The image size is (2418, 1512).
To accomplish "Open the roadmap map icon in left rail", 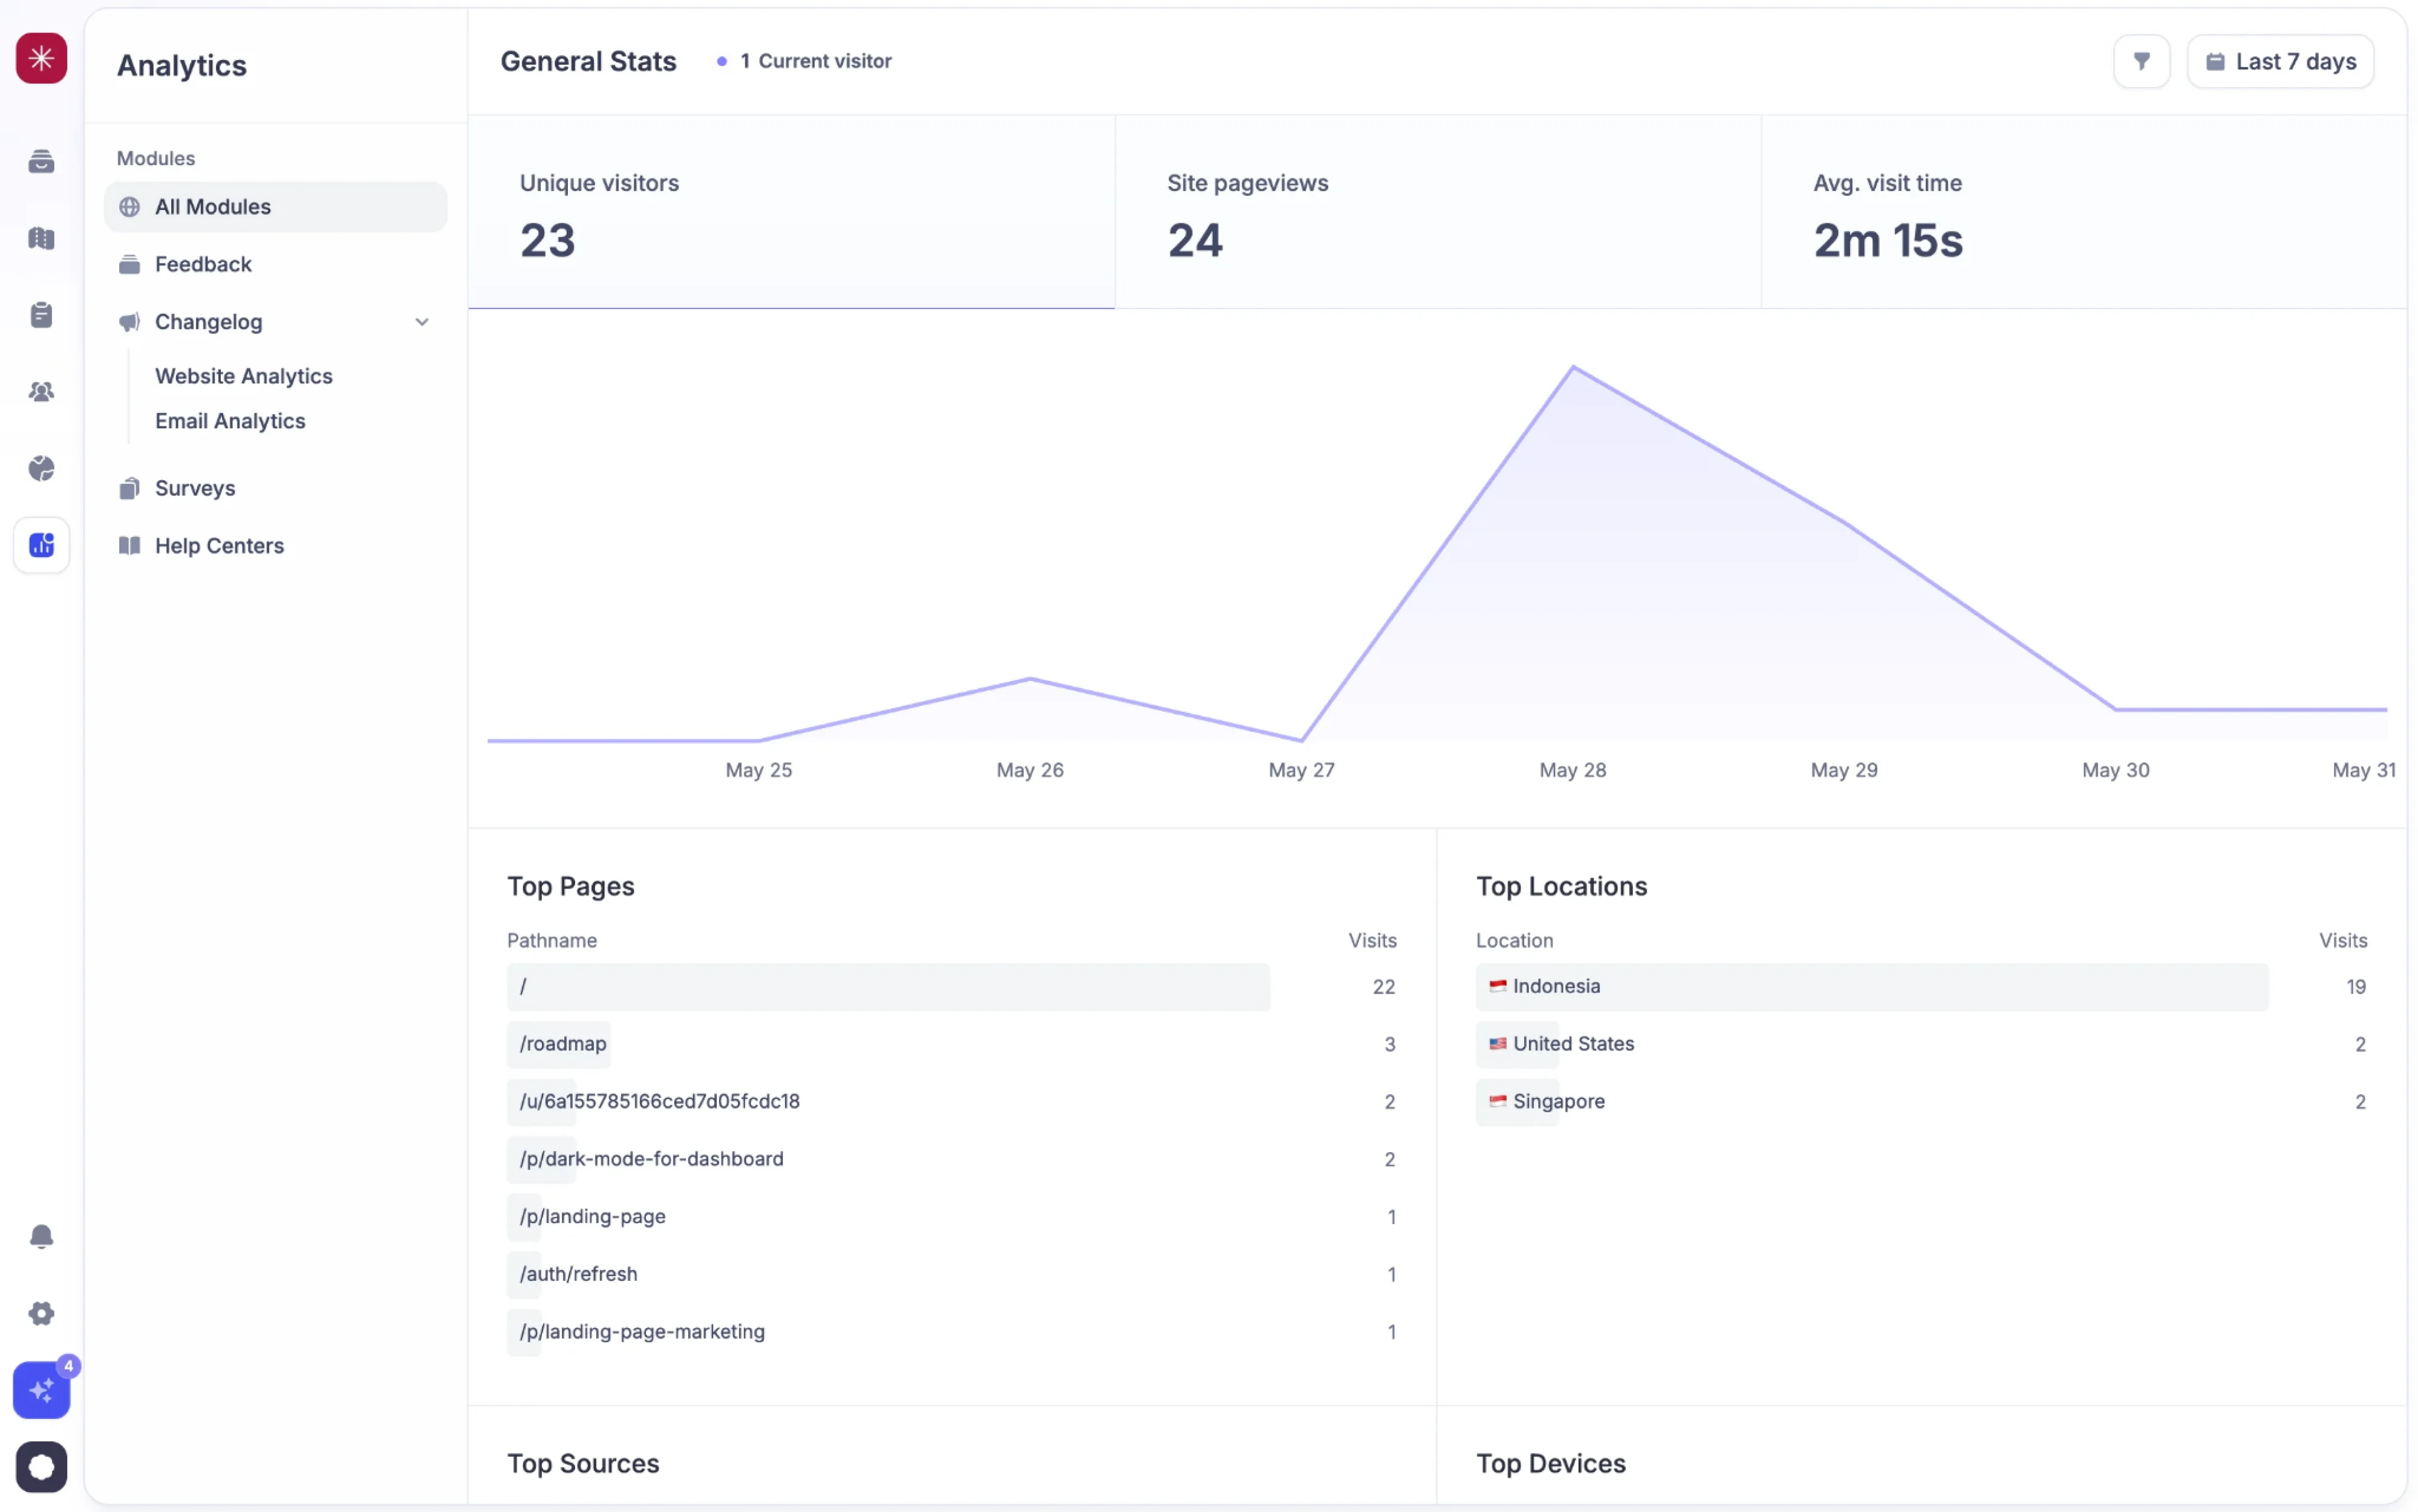I will (x=41, y=238).
